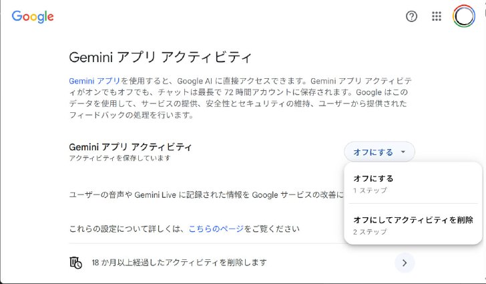Open the オフにする dropdown button
The width and height of the screenshot is (486, 284).
click(x=379, y=152)
